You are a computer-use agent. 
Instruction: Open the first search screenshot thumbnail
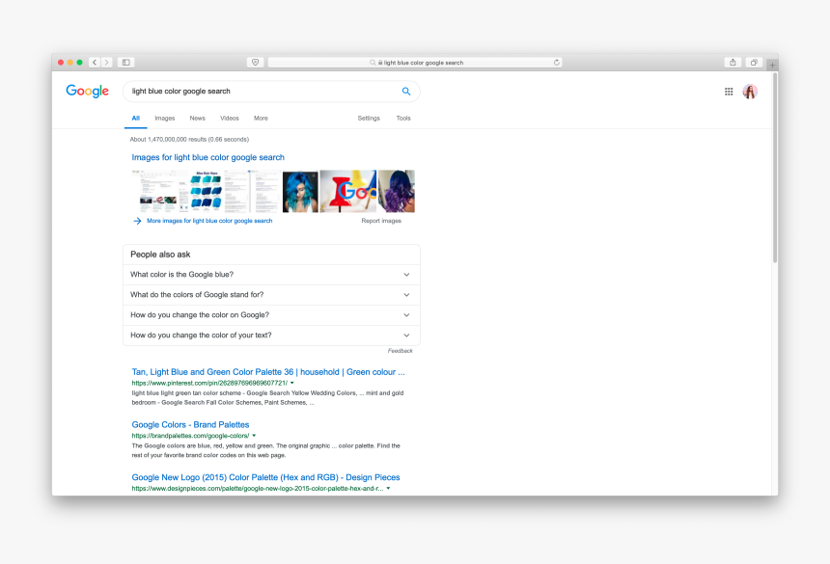(x=159, y=191)
